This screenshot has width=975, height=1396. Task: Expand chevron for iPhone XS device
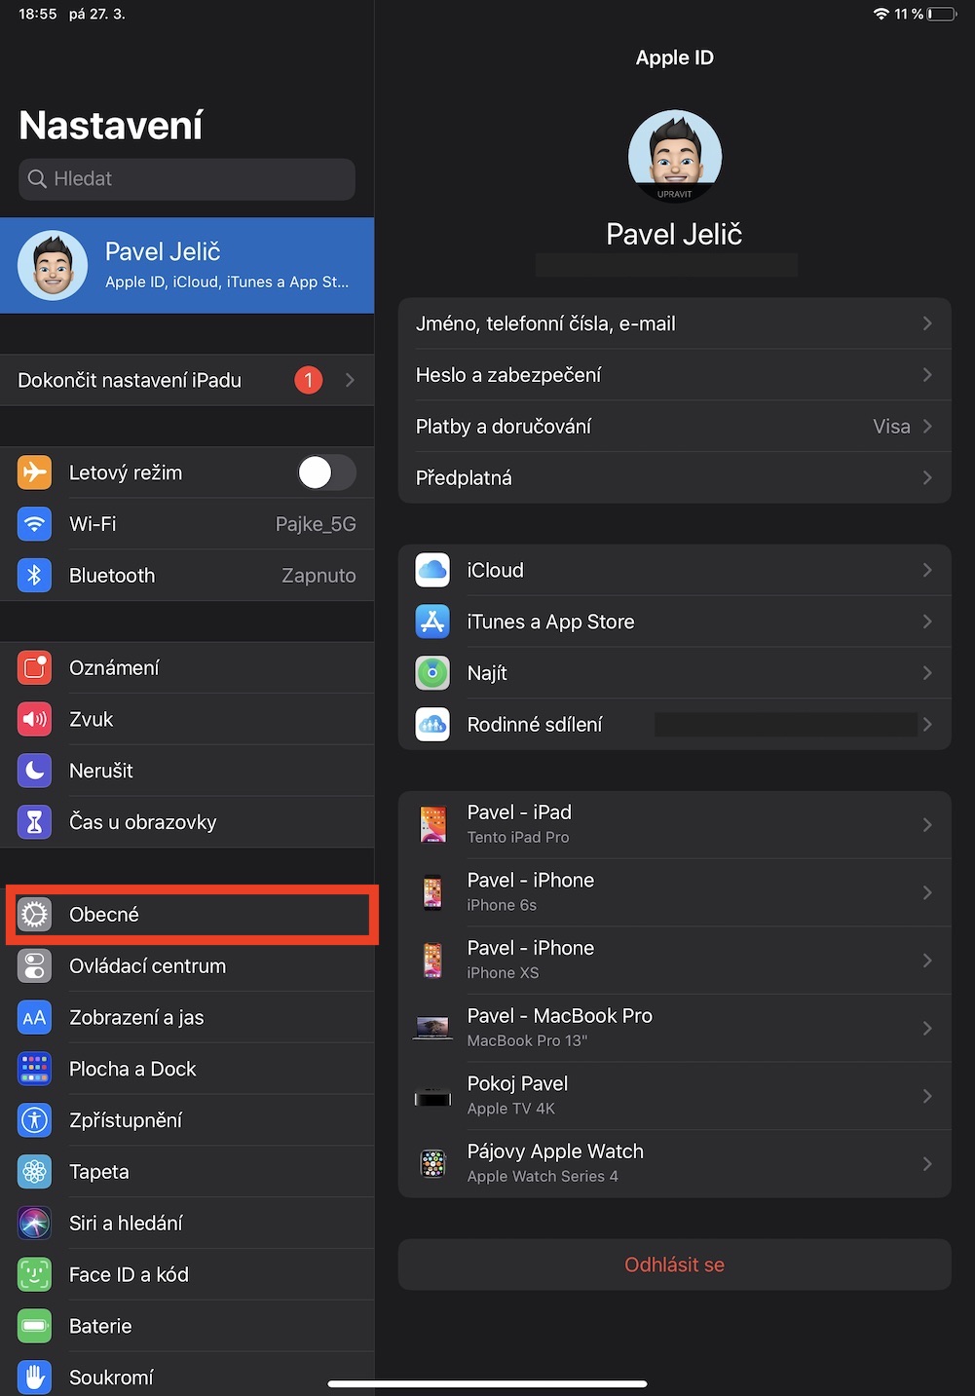coord(927,961)
